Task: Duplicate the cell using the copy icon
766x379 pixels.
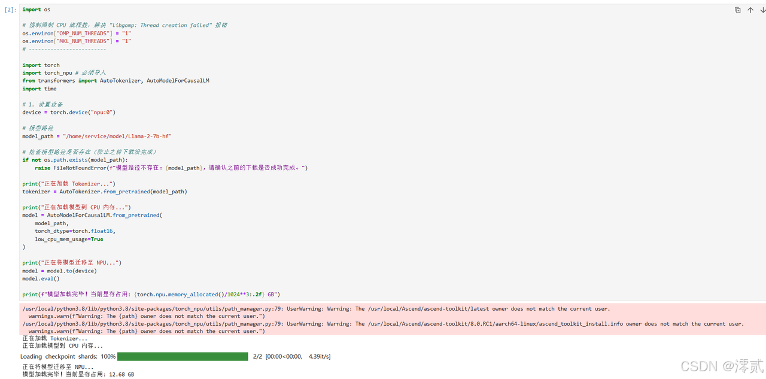Action: click(737, 10)
